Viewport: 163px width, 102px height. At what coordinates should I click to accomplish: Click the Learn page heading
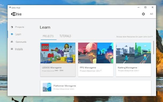click(x=45, y=27)
